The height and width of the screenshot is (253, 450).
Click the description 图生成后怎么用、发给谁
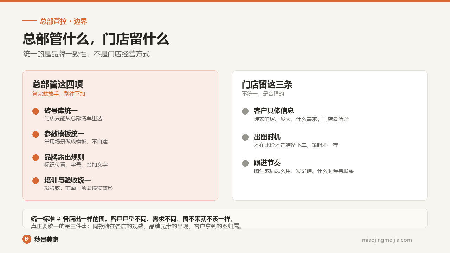click(x=283, y=171)
